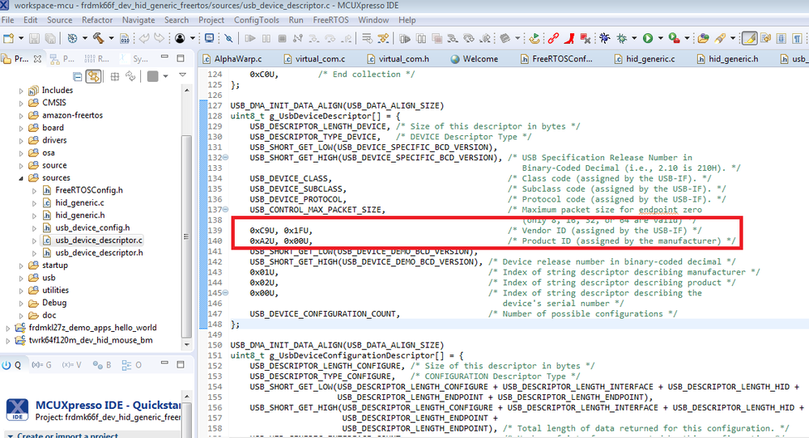The width and height of the screenshot is (809, 438).
Task: Minimize the Quickstart panel
Action: click(164, 364)
